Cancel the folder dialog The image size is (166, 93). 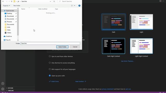click(x=75, y=47)
